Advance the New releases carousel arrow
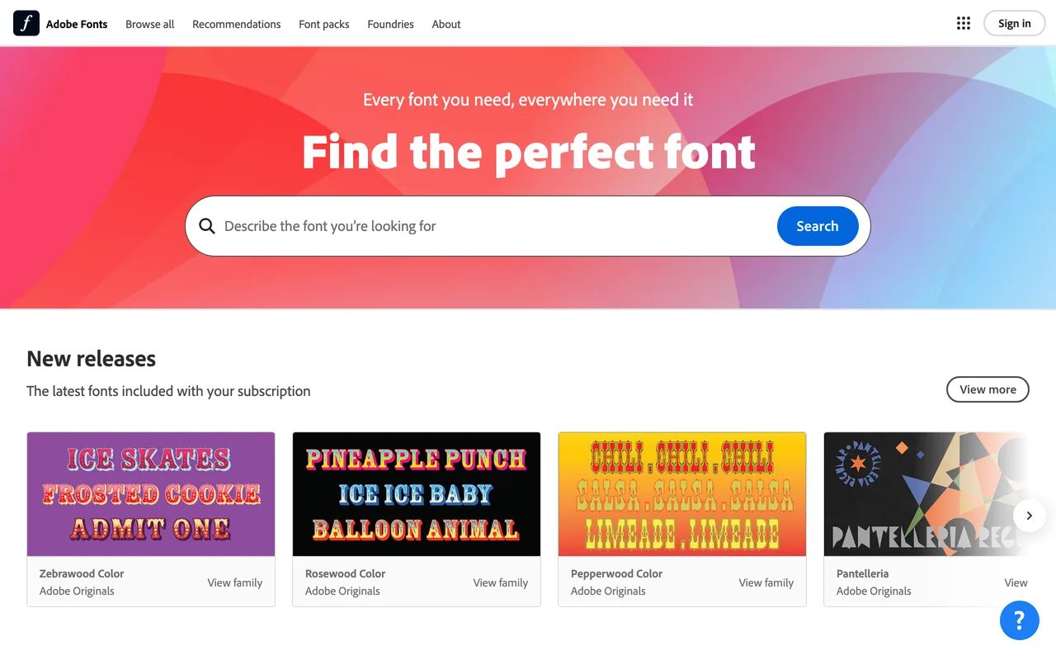 point(1029,516)
